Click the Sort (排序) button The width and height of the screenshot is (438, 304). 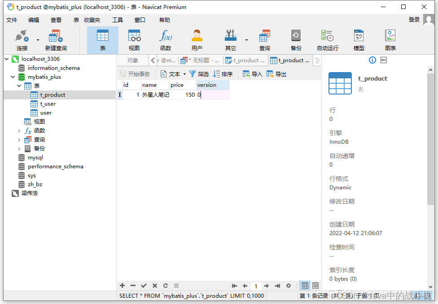click(x=223, y=74)
